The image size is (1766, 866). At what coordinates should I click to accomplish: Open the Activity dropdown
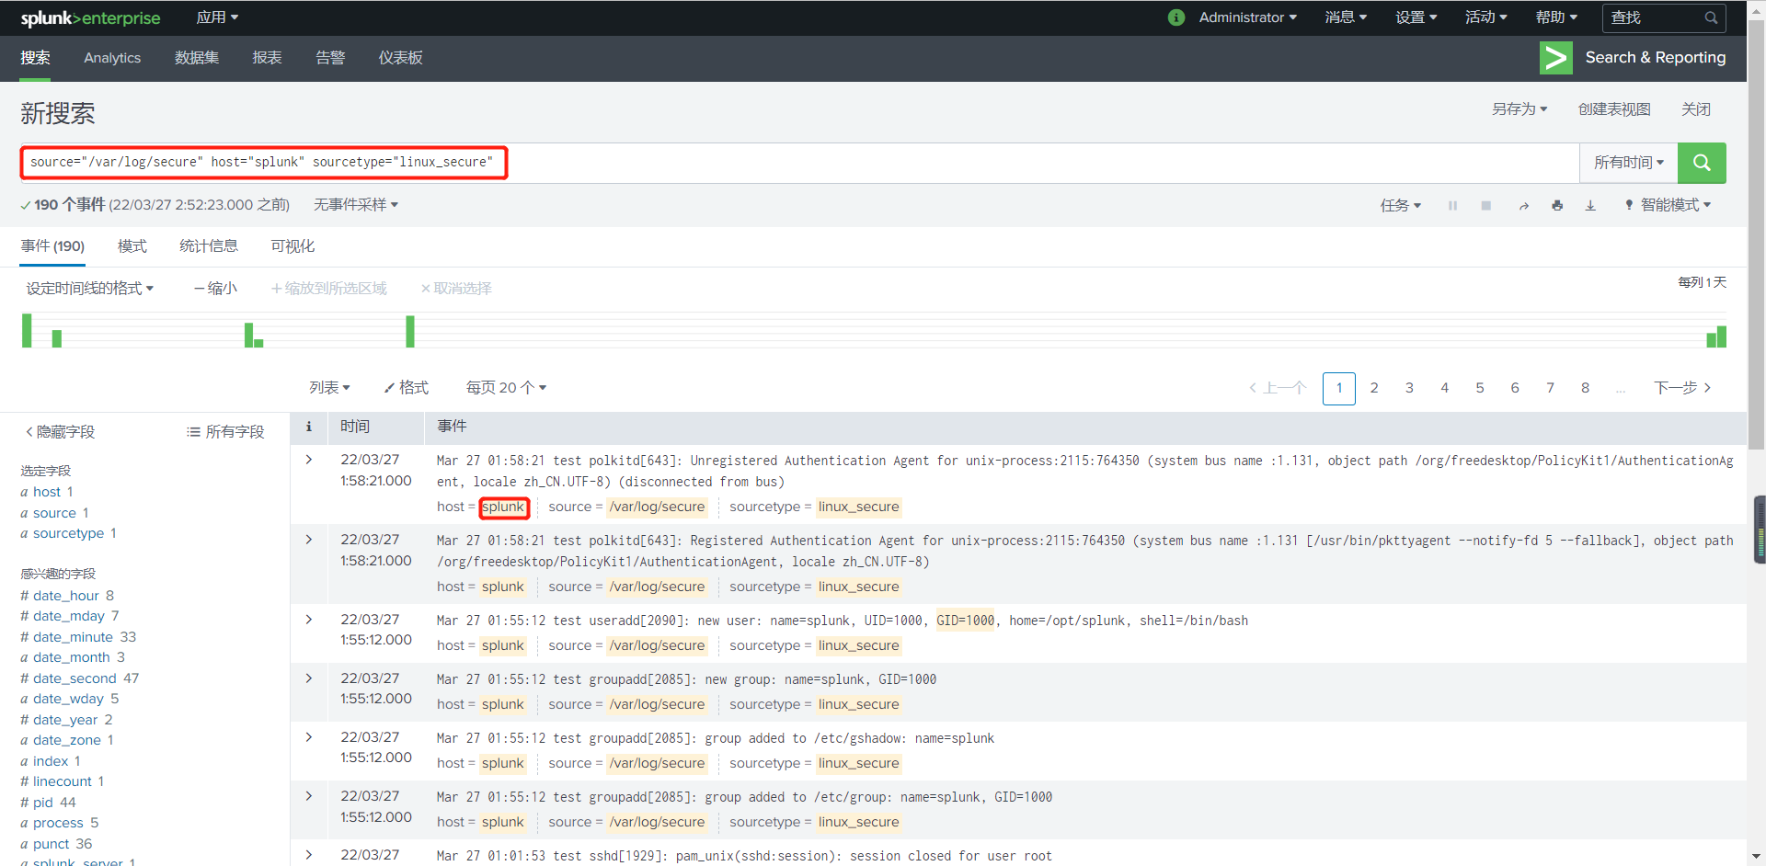tap(1485, 17)
